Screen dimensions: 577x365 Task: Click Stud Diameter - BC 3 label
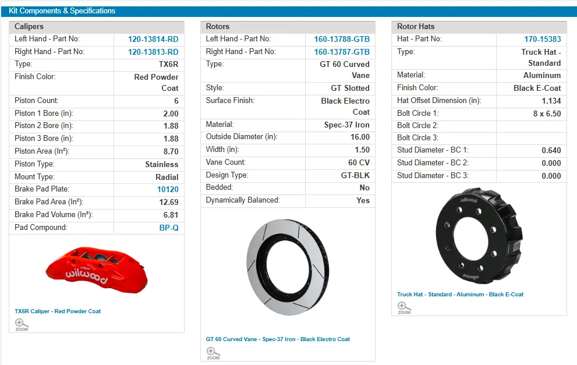[x=433, y=175]
